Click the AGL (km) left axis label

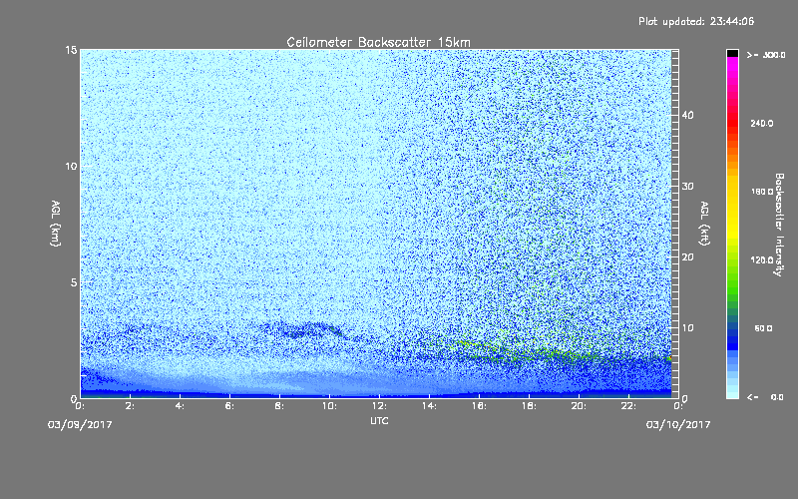(56, 224)
